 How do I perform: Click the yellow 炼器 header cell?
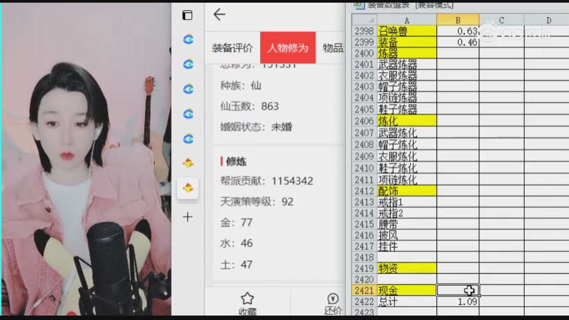[x=407, y=53]
